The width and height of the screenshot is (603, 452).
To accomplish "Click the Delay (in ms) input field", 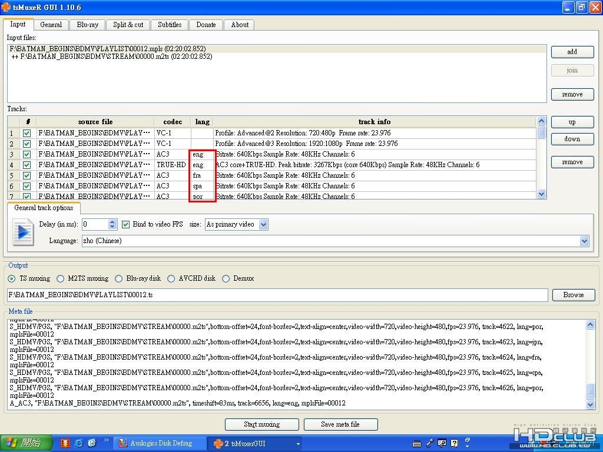I will coord(95,224).
